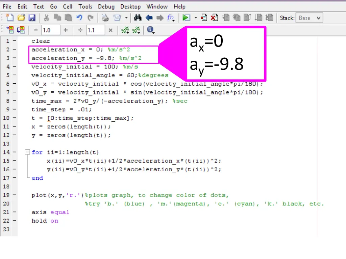Click the Undo arrow icon
Screen dimensions: 346x259
79,18
